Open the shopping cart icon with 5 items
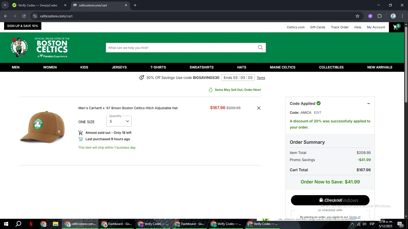Viewport: 408px width, 229px height. pyautogui.click(x=397, y=27)
